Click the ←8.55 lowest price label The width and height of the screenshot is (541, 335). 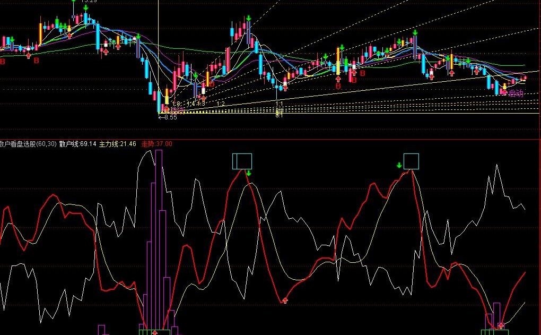click(x=168, y=117)
